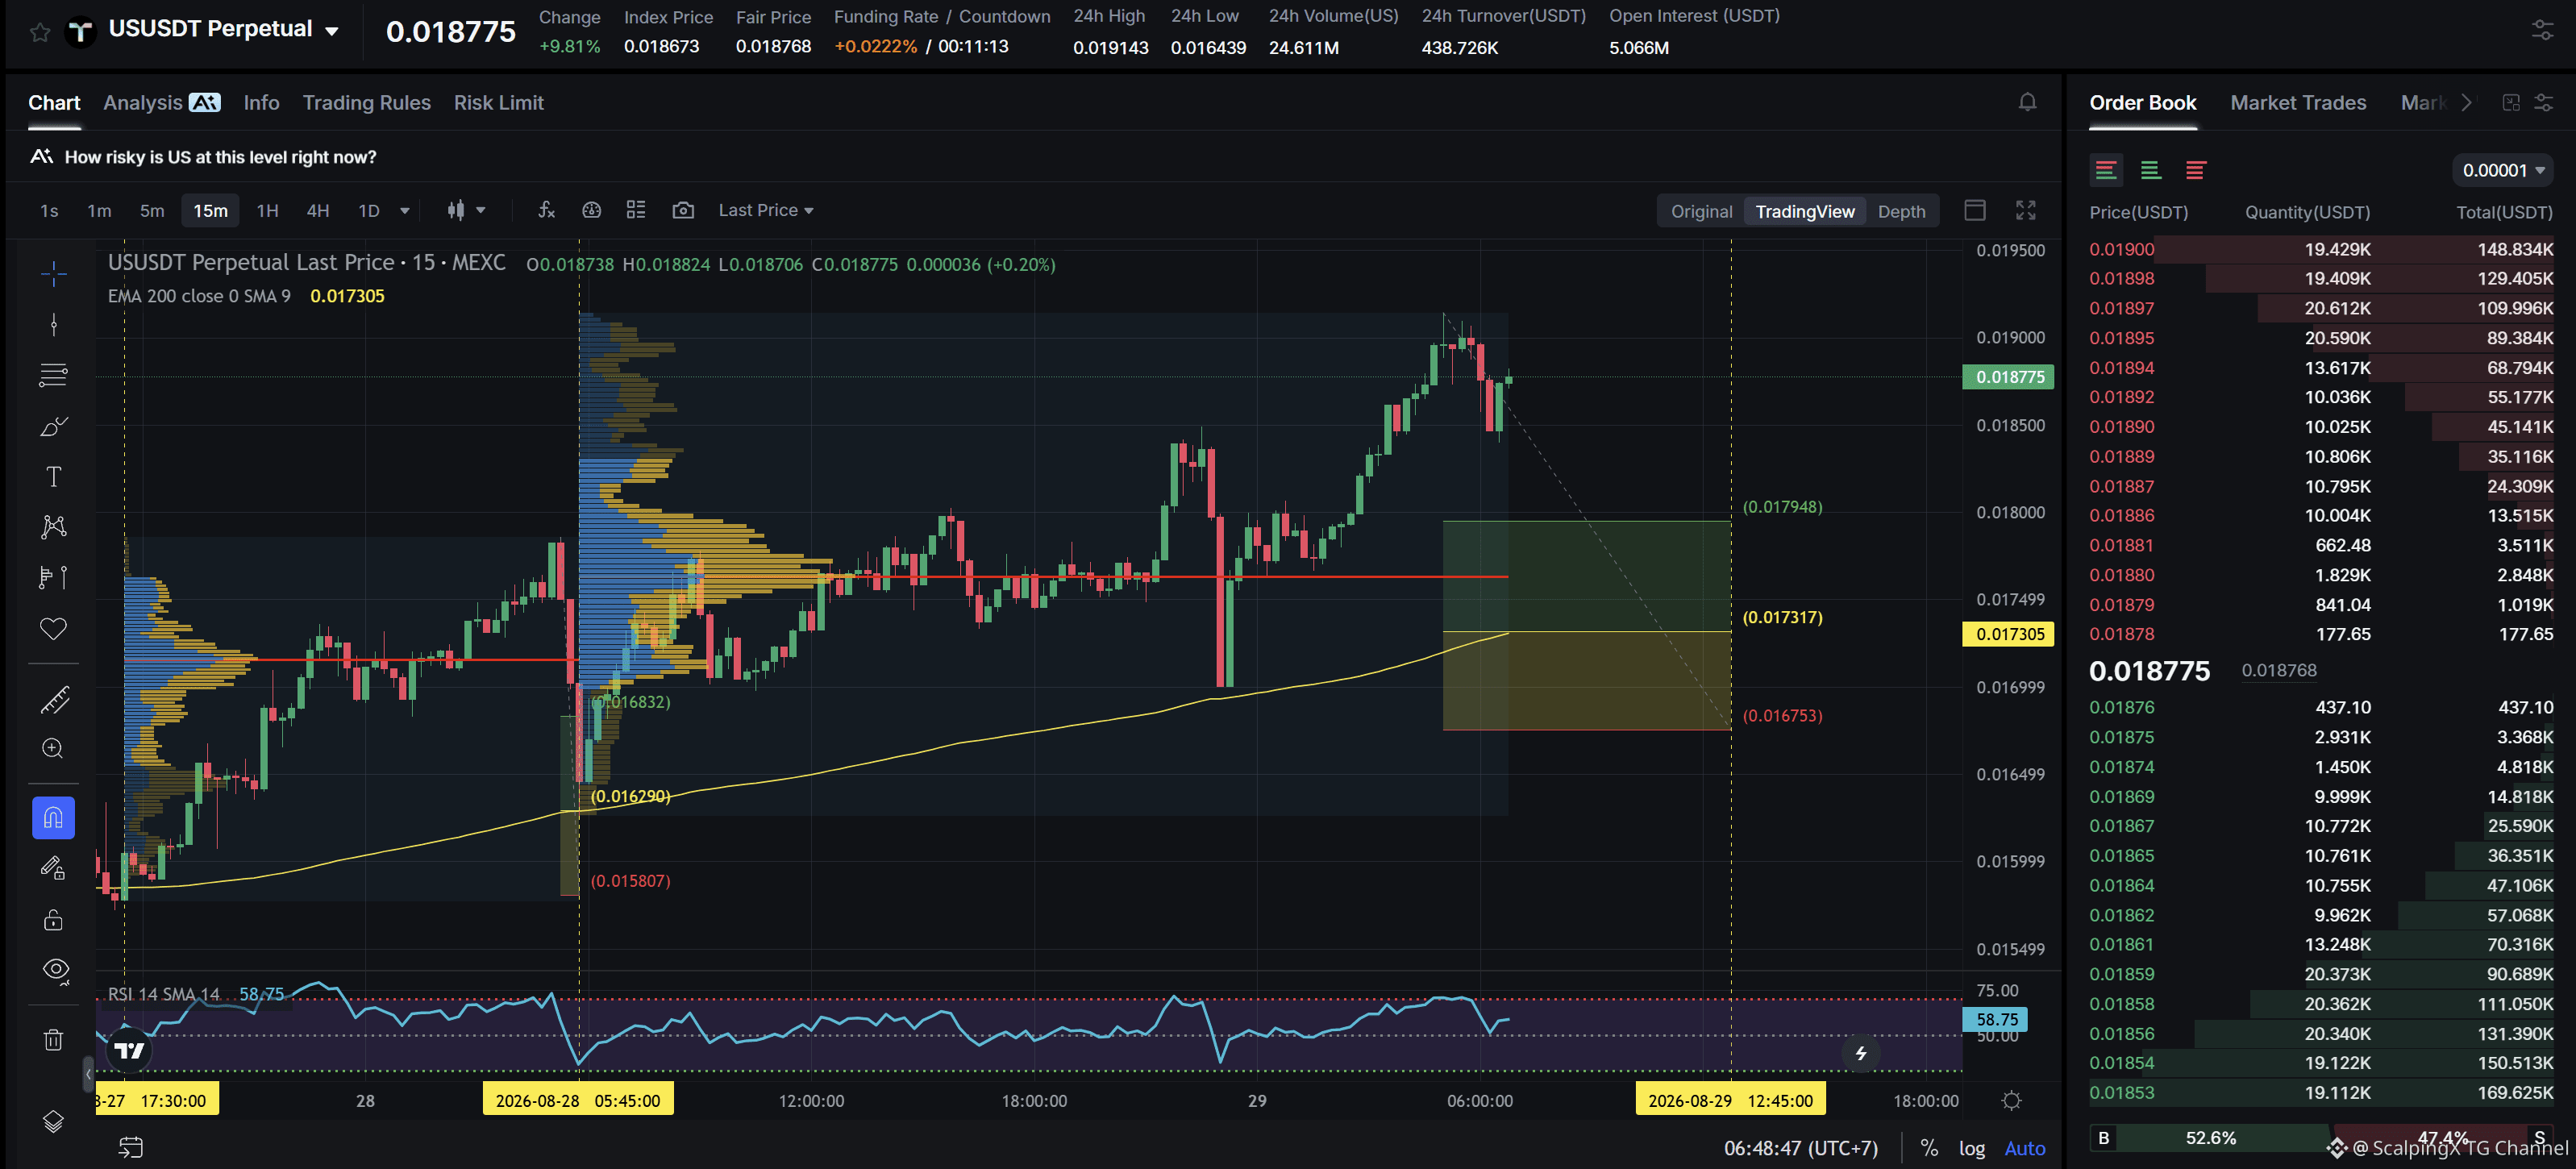Select the brush drawing tool

click(54, 426)
